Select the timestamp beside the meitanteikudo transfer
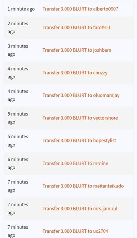 (18, 186)
